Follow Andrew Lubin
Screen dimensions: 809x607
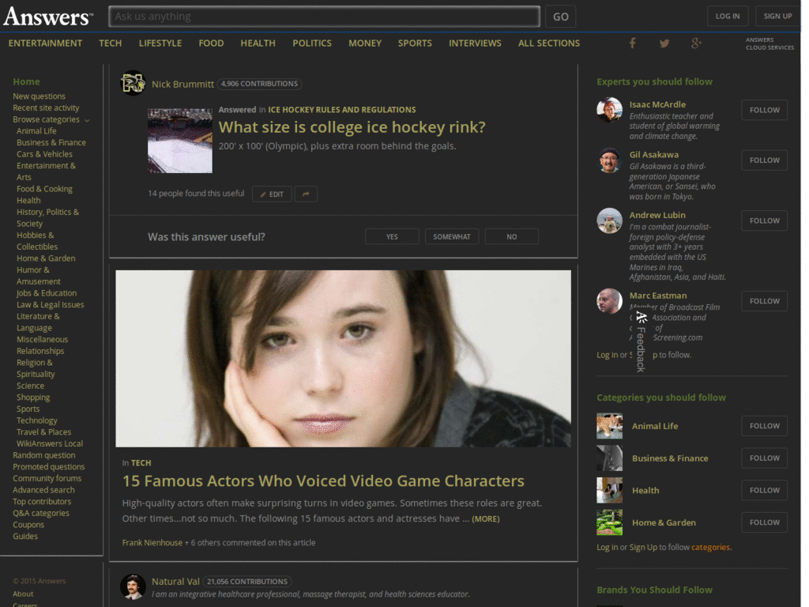coord(765,221)
